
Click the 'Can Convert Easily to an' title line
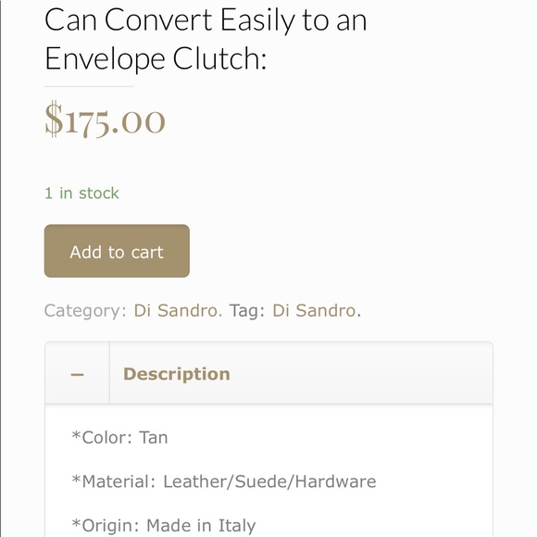[x=206, y=20]
